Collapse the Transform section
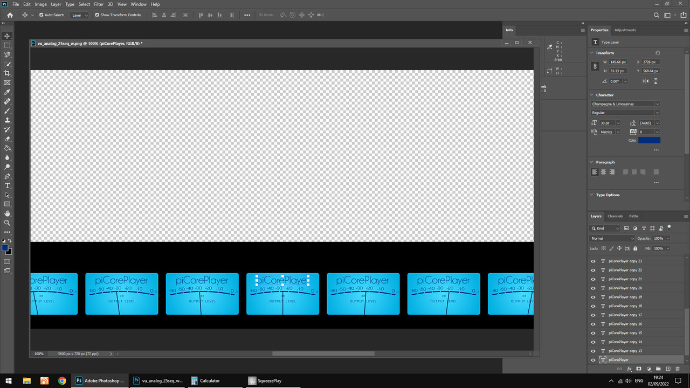The image size is (690, 388). pos(592,53)
